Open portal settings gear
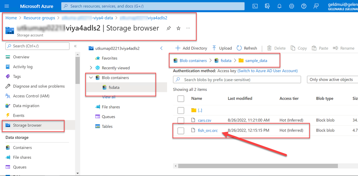Image resolution: width=358 pixels, height=176 pixels. 292,6
